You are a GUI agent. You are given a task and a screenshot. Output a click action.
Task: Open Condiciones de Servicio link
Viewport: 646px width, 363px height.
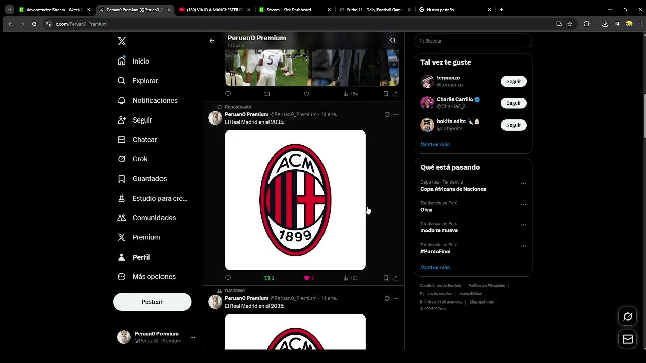441,286
